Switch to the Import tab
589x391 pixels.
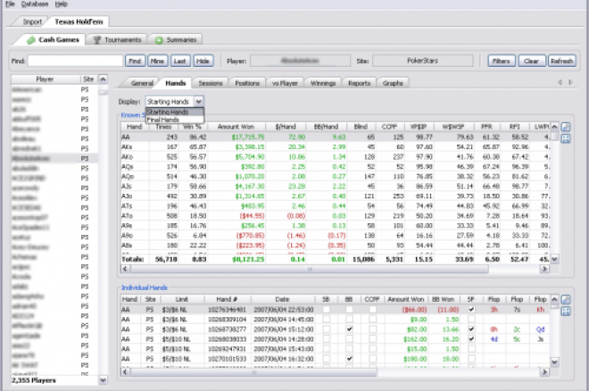click(32, 21)
